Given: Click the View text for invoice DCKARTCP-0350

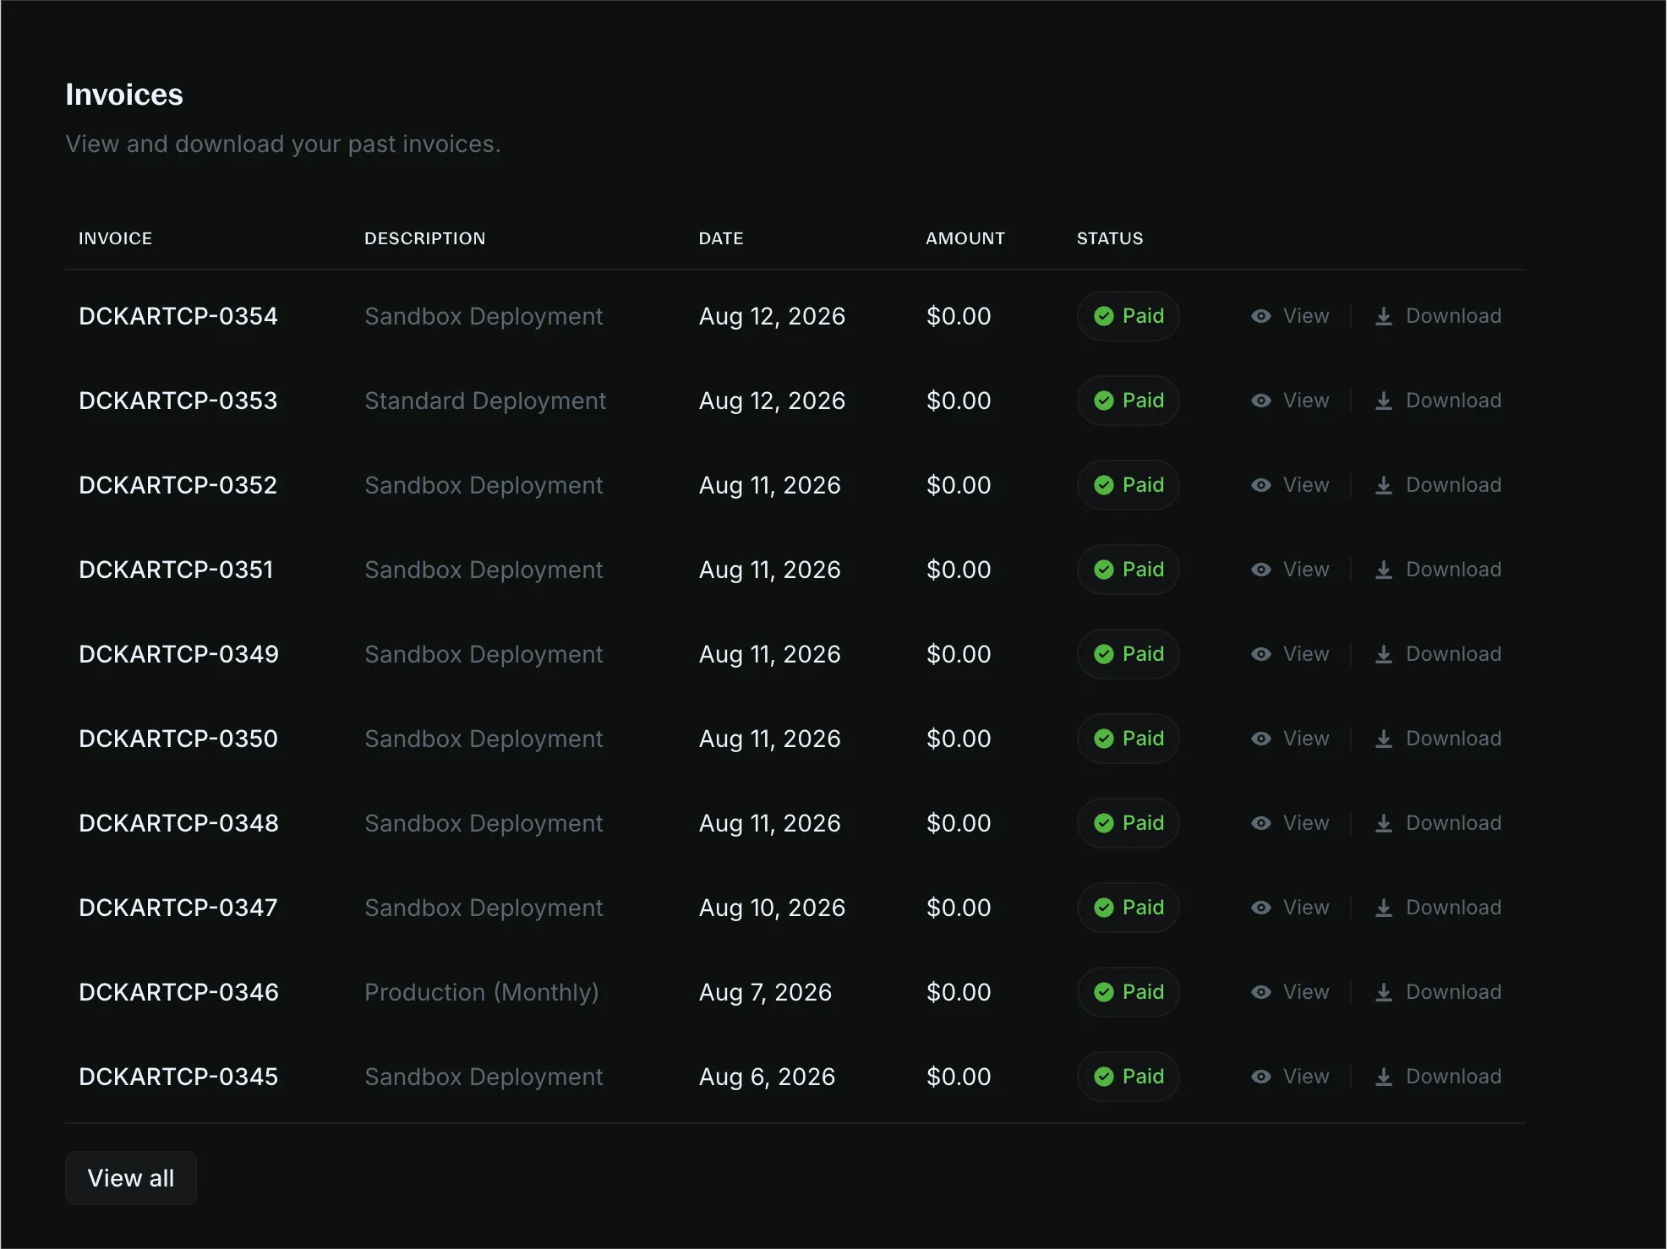Looking at the screenshot, I should coord(1306,739).
